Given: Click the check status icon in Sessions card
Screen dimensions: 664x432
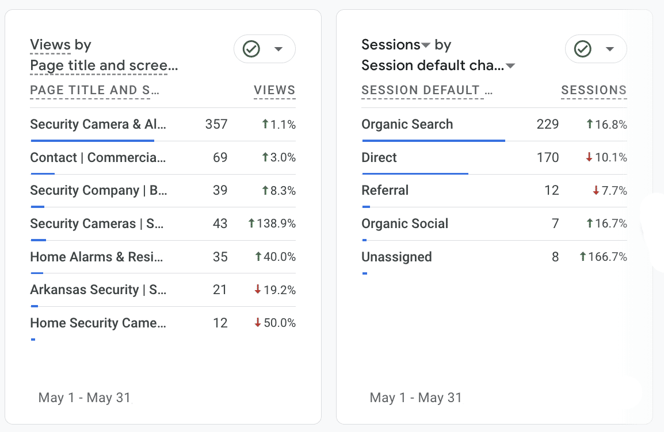Looking at the screenshot, I should [x=583, y=49].
